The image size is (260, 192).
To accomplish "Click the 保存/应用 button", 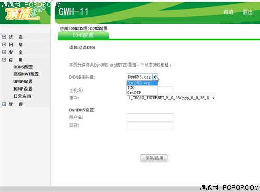I will (x=154, y=158).
